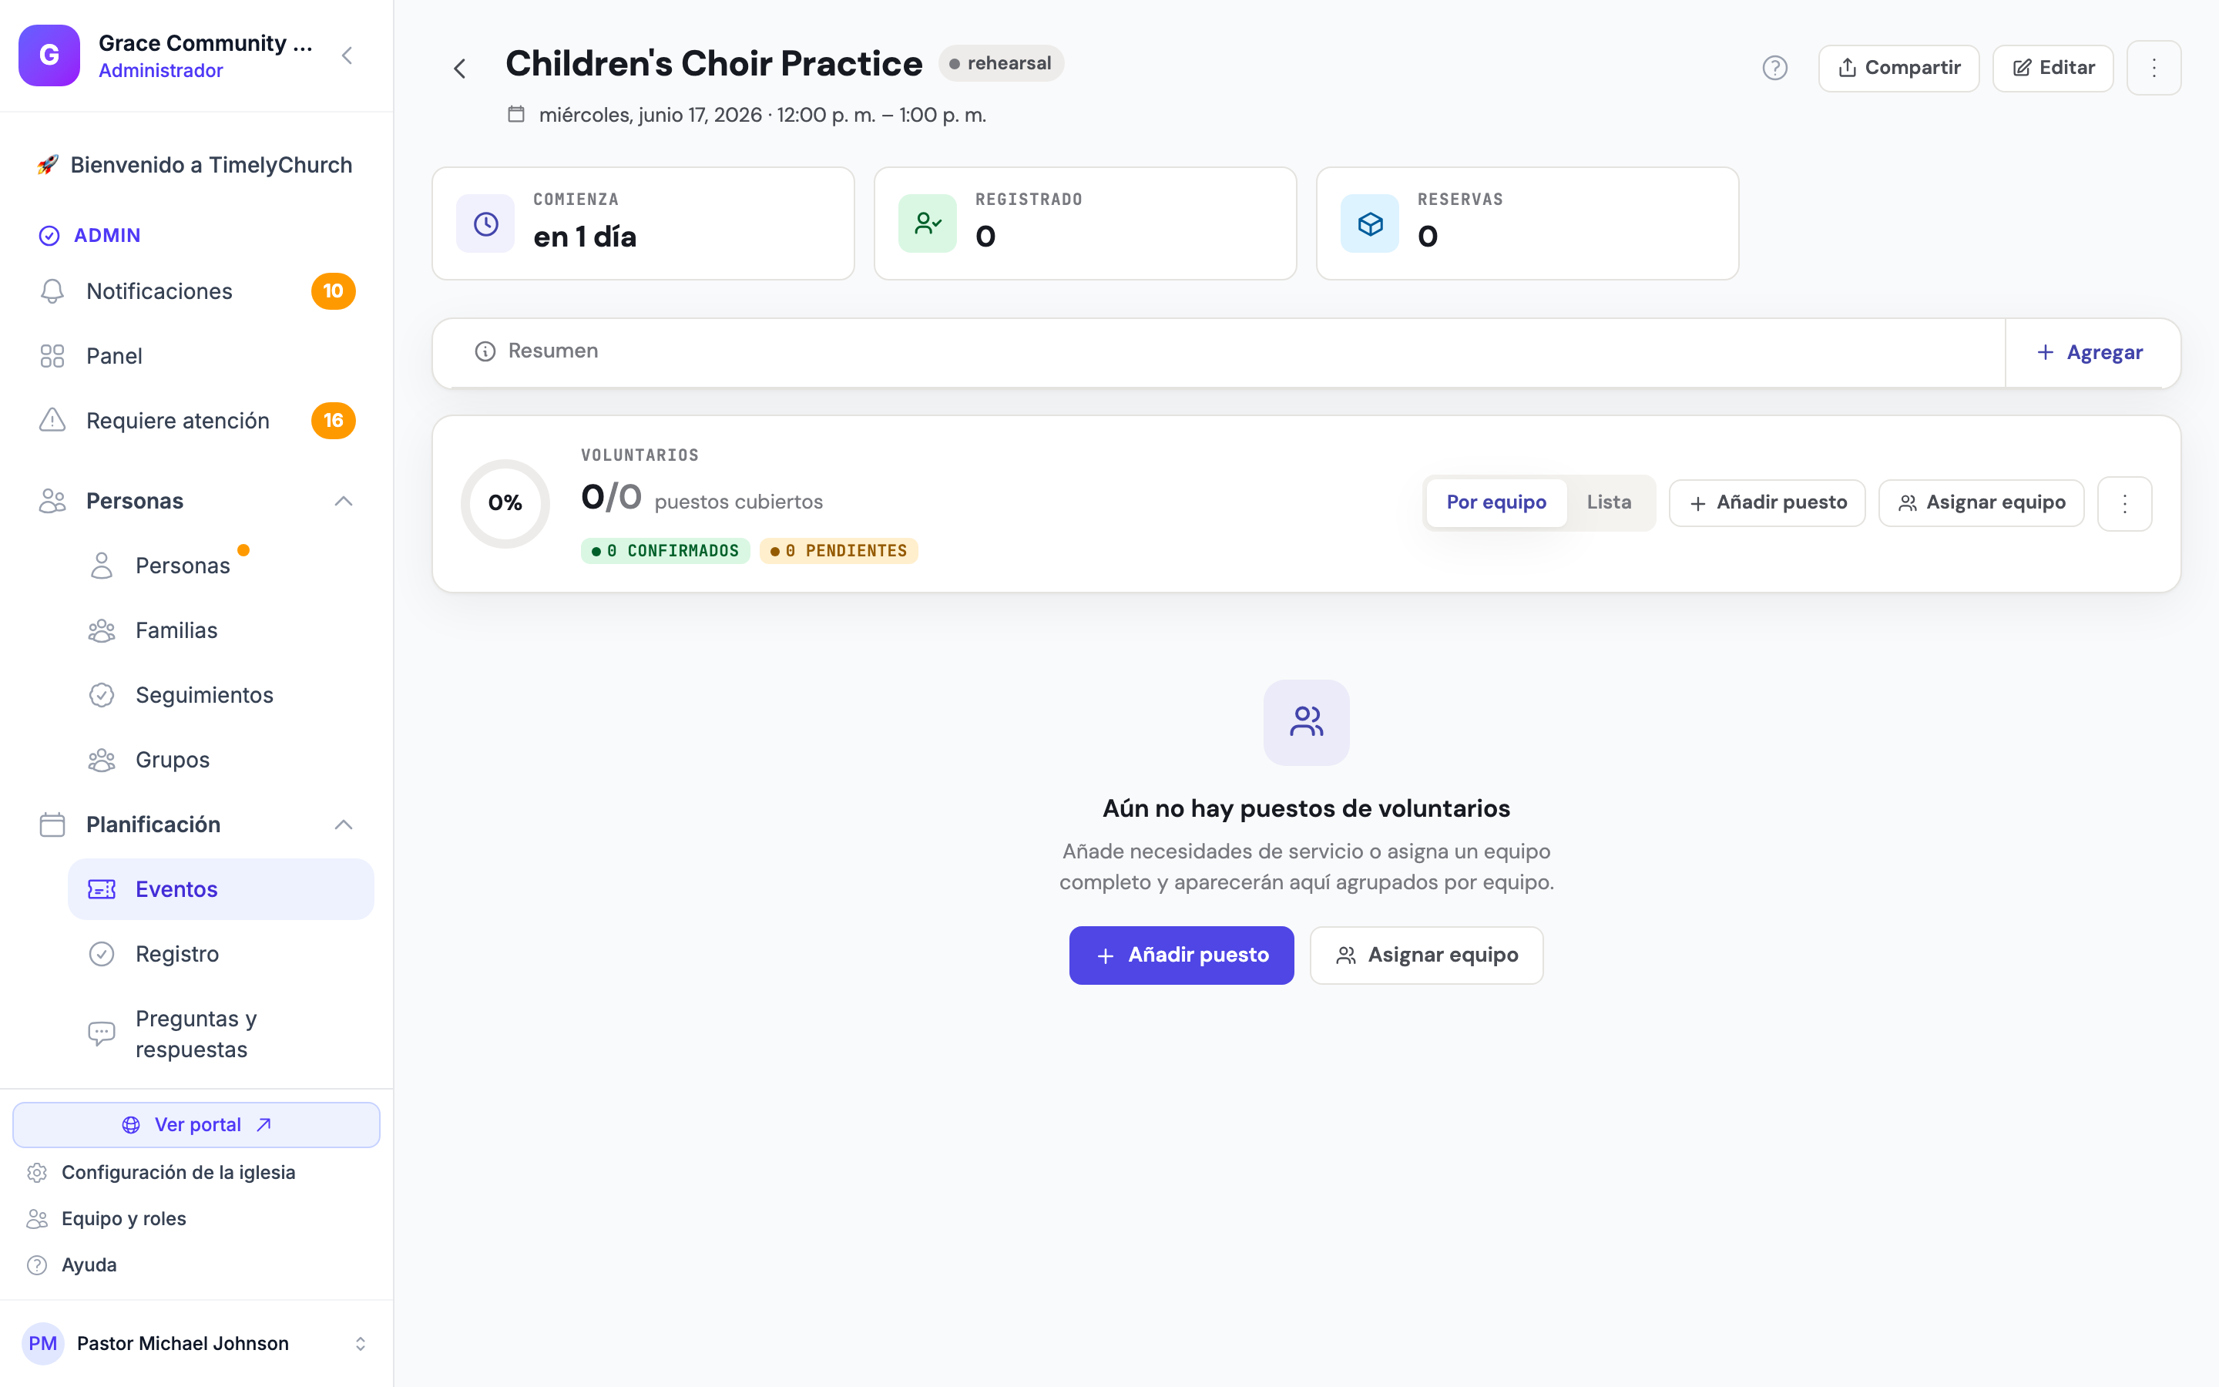Switch volunteers view to Por equipo
Screen dimensions: 2219x1387
[1496, 502]
